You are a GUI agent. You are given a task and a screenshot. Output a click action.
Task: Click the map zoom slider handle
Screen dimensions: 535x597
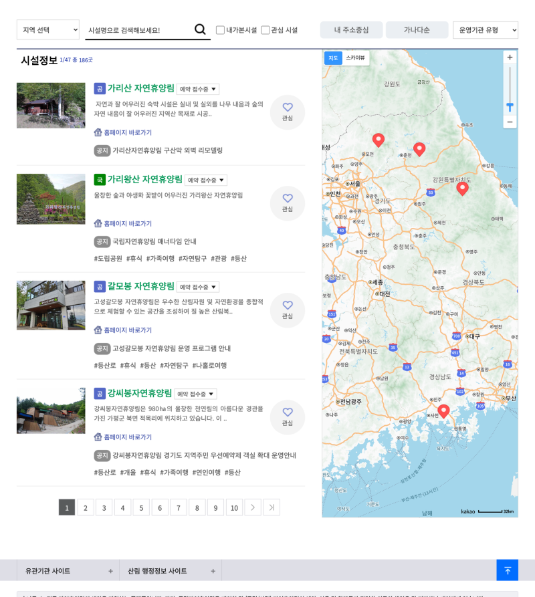point(510,107)
